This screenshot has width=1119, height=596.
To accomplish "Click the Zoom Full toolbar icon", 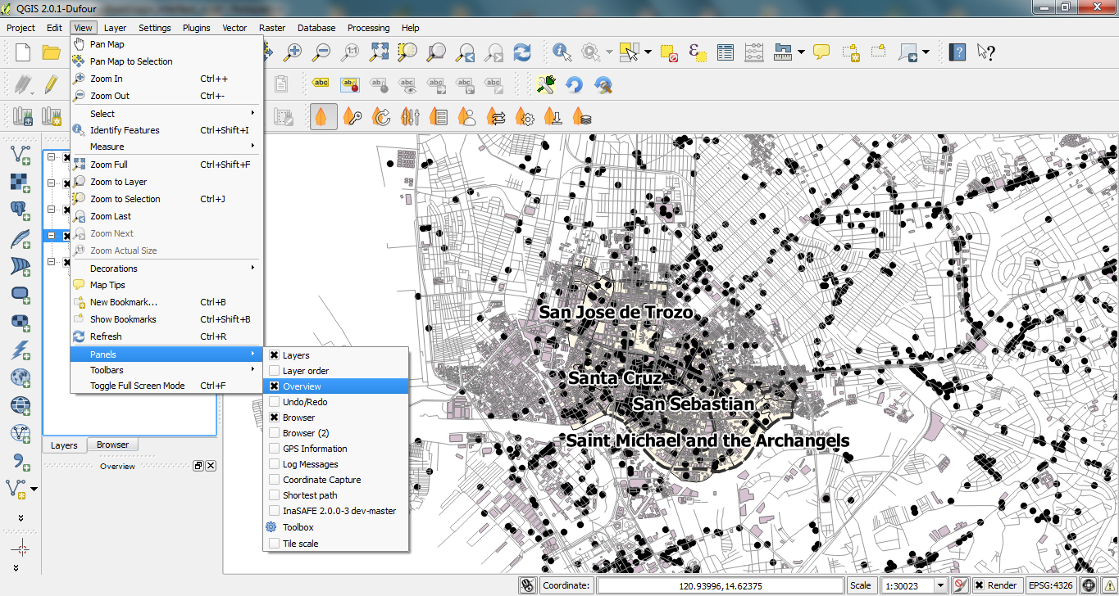I will coord(379,52).
